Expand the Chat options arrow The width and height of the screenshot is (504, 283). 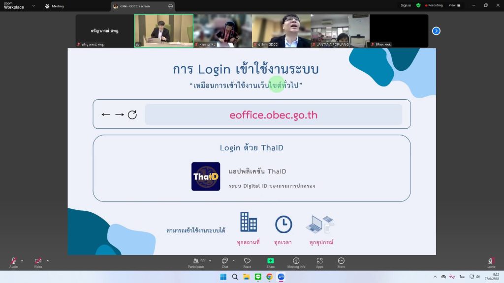[x=233, y=261]
